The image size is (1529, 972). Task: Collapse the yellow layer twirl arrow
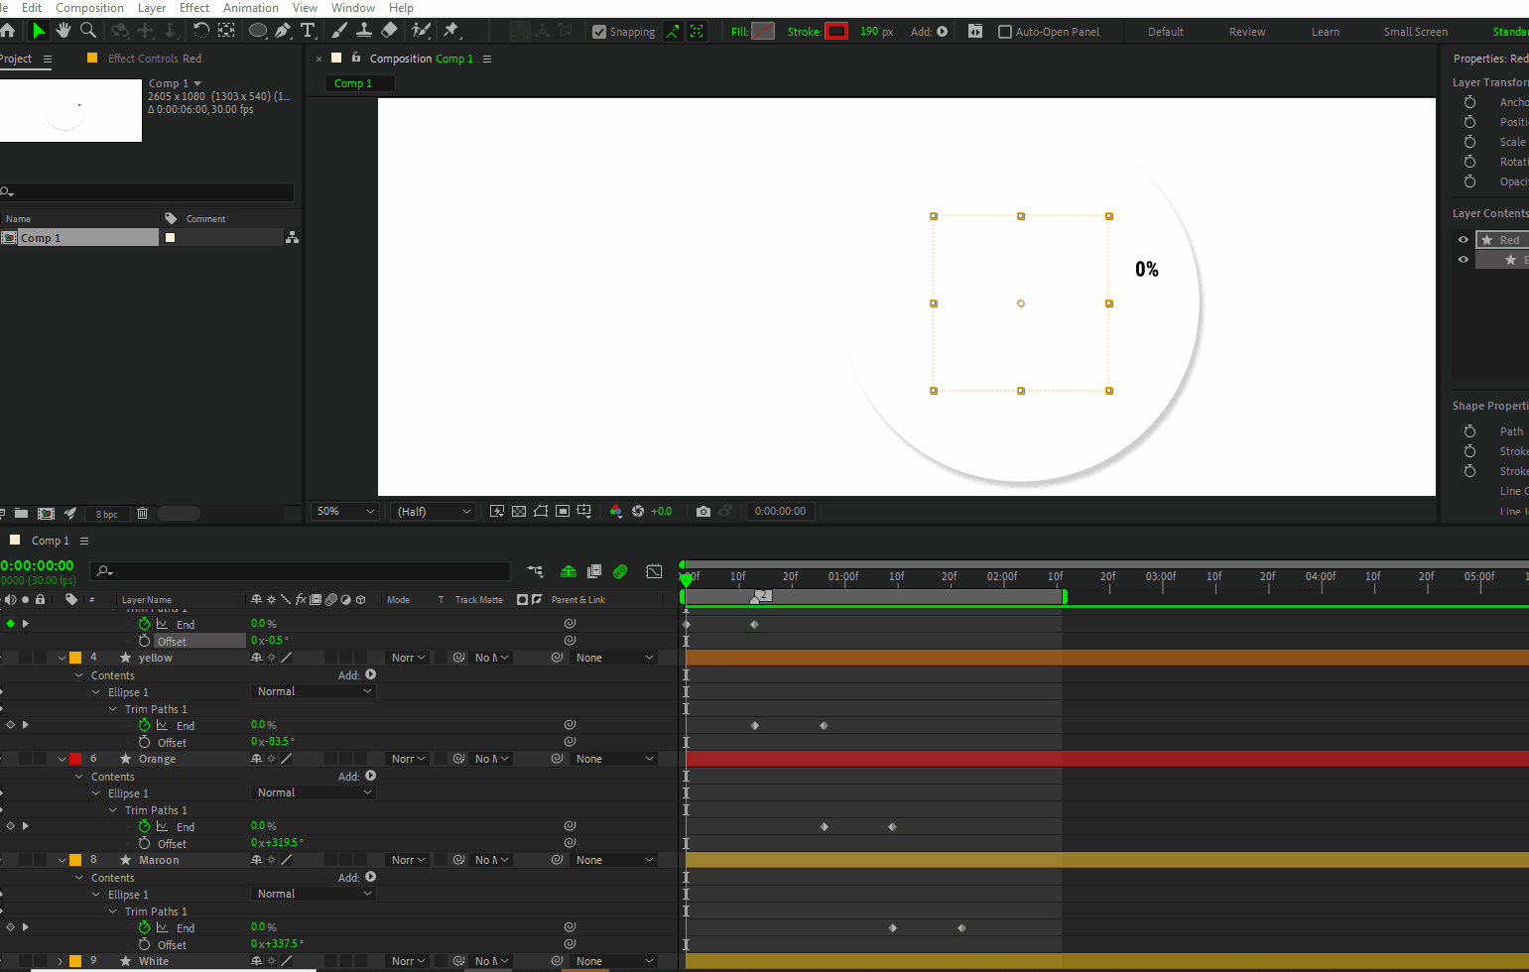coord(62,658)
